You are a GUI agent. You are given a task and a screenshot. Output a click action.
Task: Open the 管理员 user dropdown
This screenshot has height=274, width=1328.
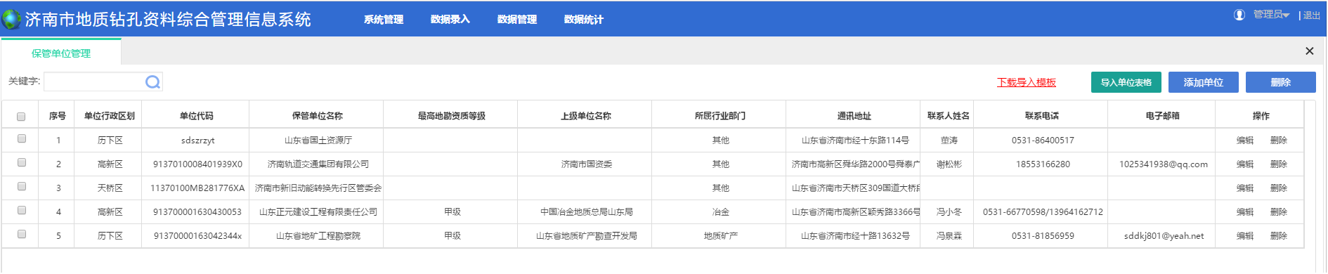1271,15
